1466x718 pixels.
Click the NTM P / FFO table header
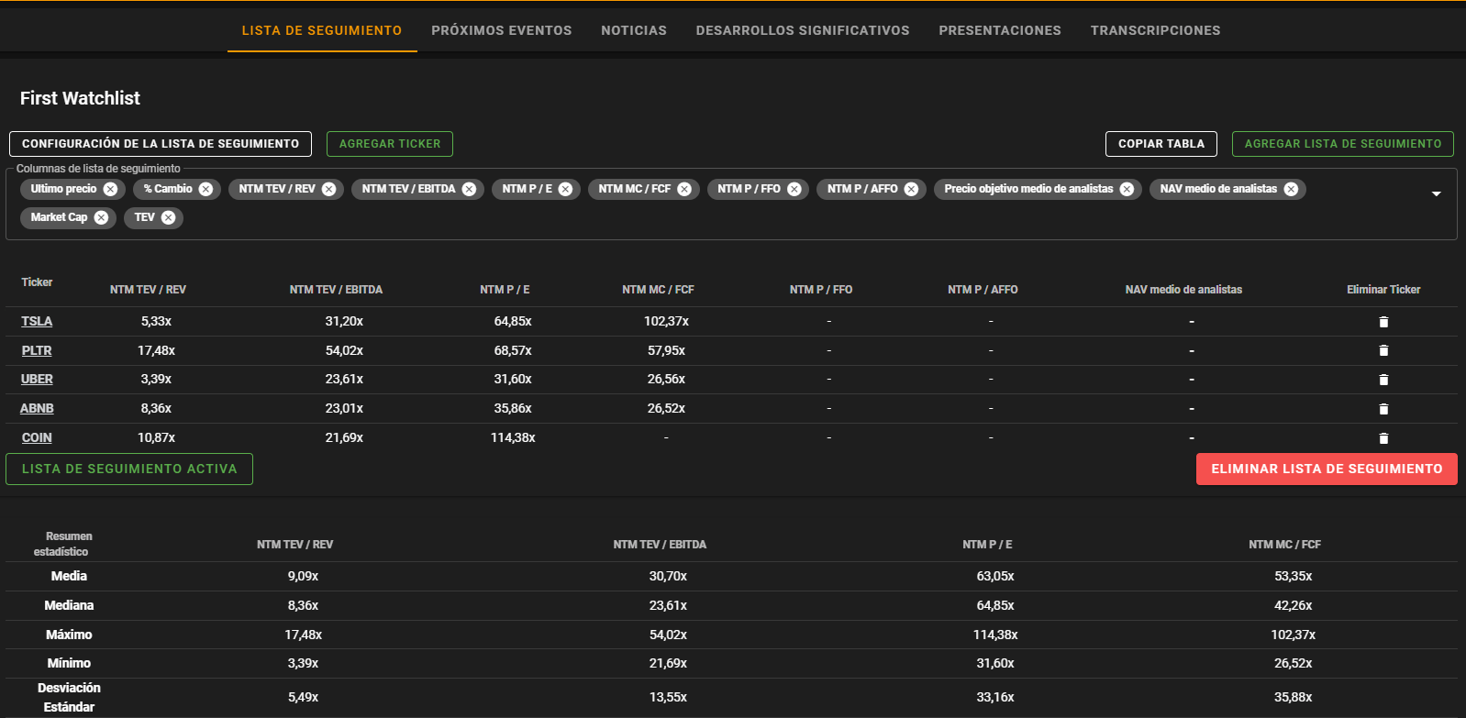click(821, 290)
